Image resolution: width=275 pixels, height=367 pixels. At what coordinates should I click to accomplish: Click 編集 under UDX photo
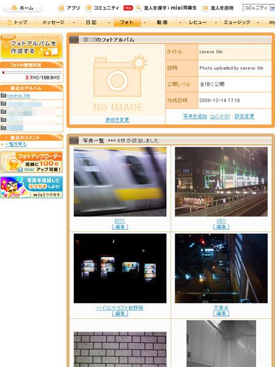221,227
